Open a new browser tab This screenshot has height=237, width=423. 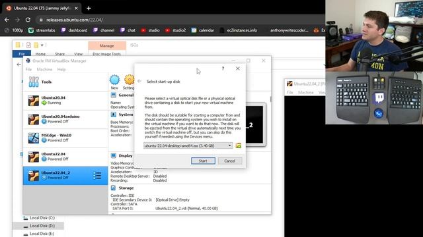[89, 9]
